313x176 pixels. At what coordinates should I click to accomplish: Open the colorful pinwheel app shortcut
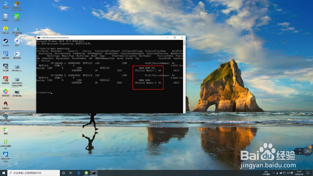[x=6, y=93]
